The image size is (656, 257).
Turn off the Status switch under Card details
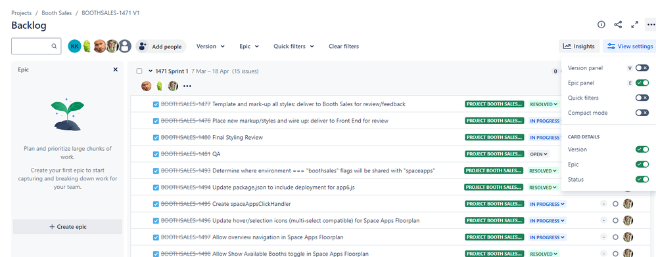(642, 180)
